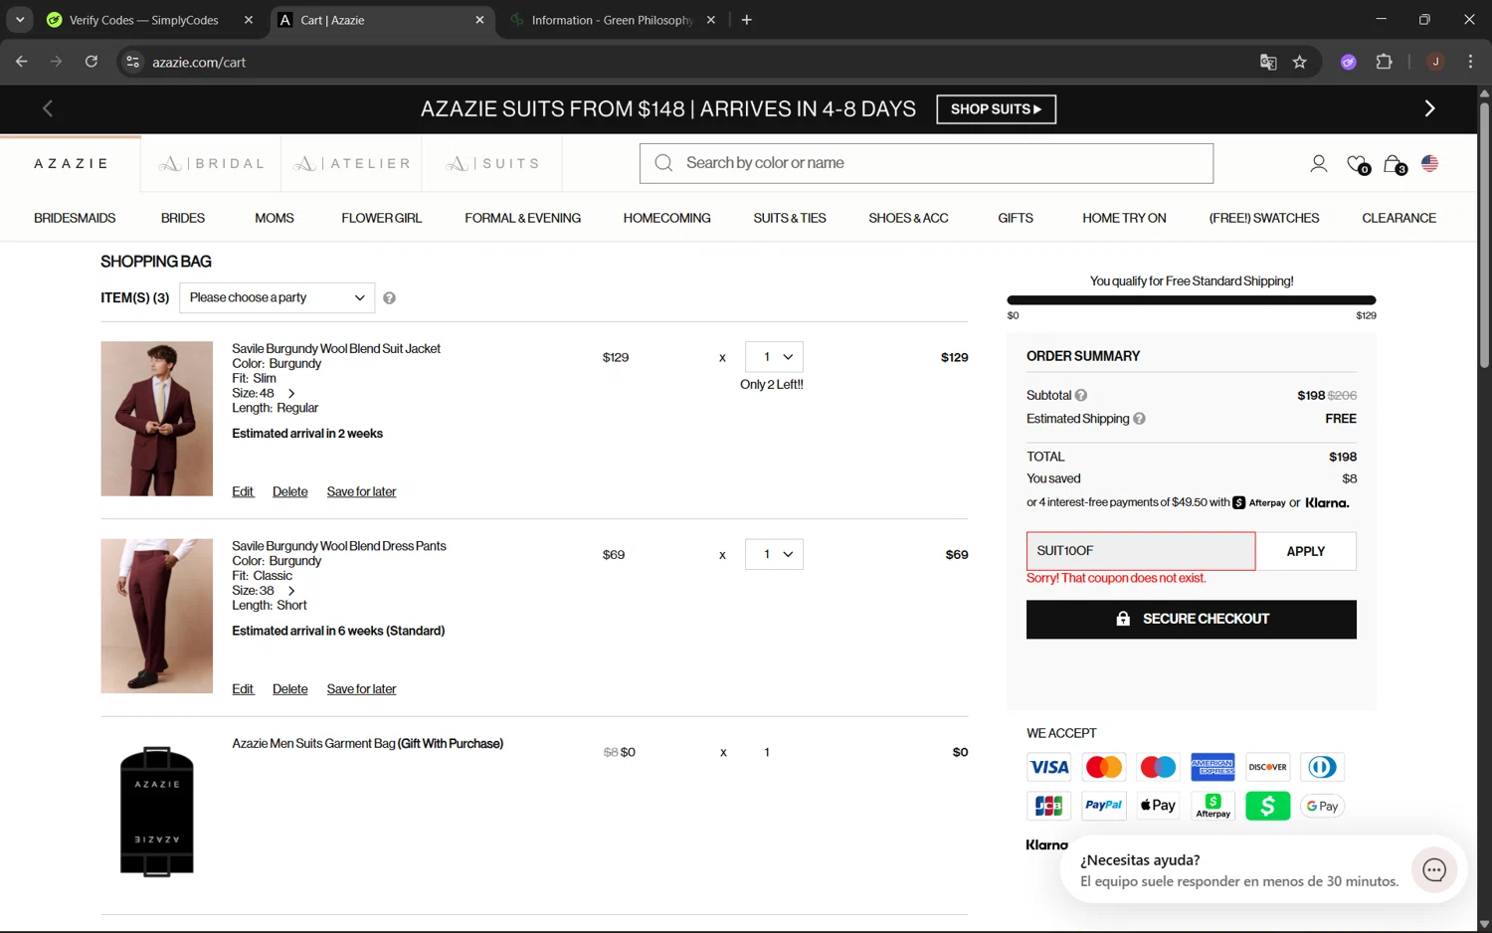Image resolution: width=1492 pixels, height=933 pixels.
Task: Click the search magnifier icon
Action: tap(663, 163)
